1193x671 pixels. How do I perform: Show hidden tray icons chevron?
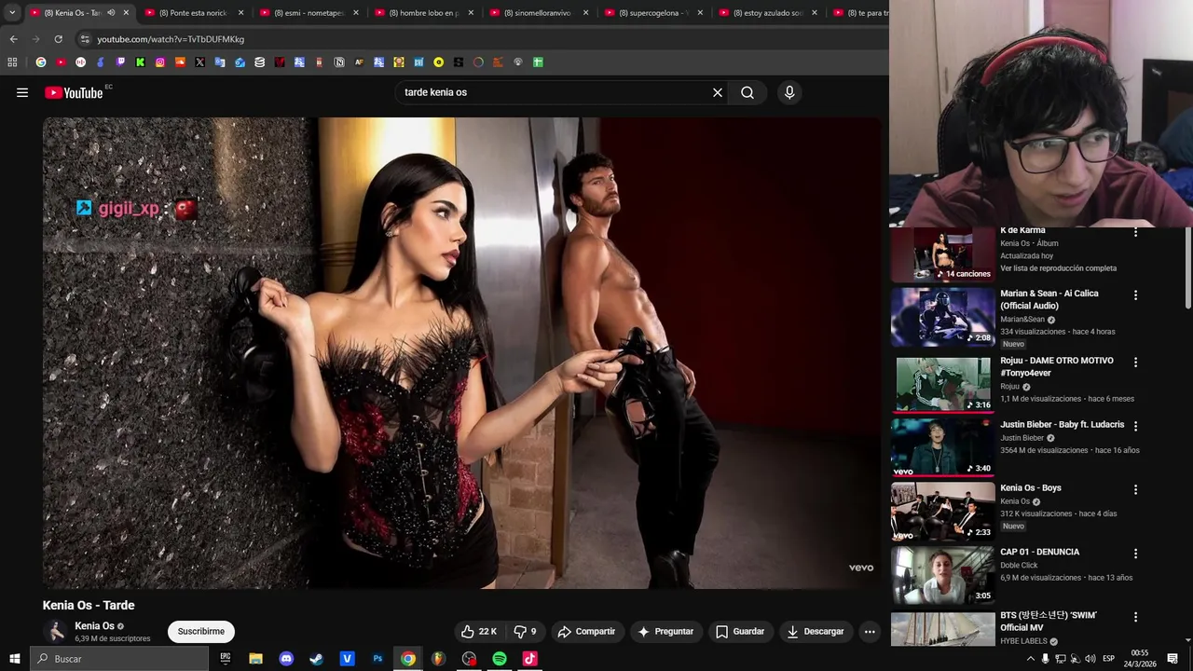click(1030, 659)
